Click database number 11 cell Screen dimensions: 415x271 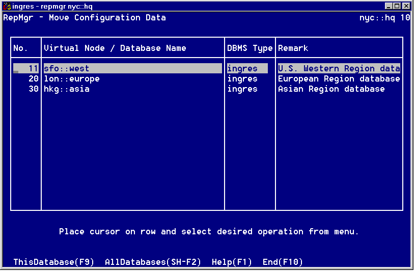click(34, 69)
